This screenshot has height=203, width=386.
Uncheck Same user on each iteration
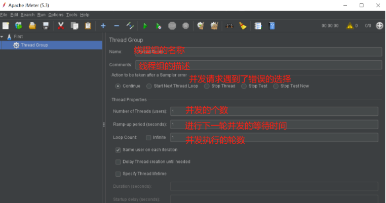[118, 150]
